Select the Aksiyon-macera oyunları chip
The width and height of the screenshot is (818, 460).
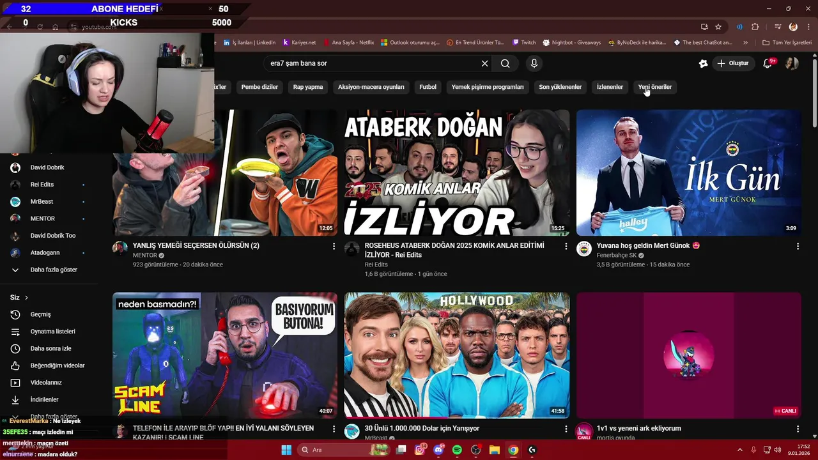[371, 87]
